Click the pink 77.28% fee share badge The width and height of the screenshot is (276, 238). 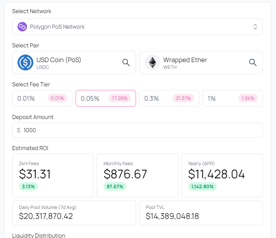[120, 98]
